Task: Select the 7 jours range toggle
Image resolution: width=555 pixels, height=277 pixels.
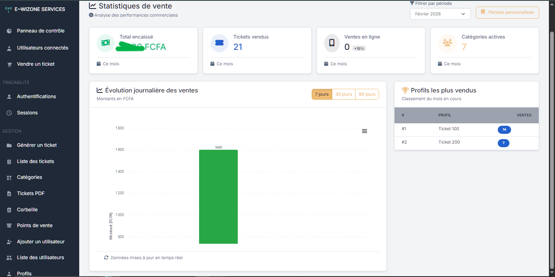Action: click(322, 94)
